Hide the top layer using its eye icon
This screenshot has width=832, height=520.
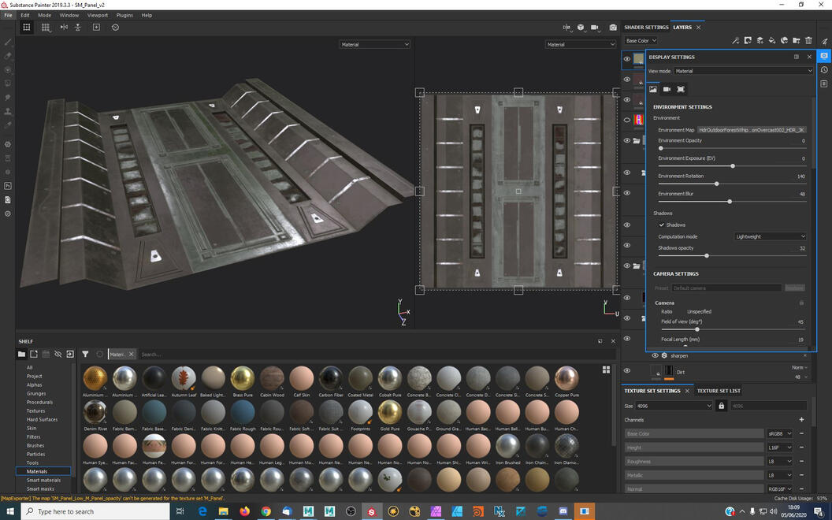point(627,59)
